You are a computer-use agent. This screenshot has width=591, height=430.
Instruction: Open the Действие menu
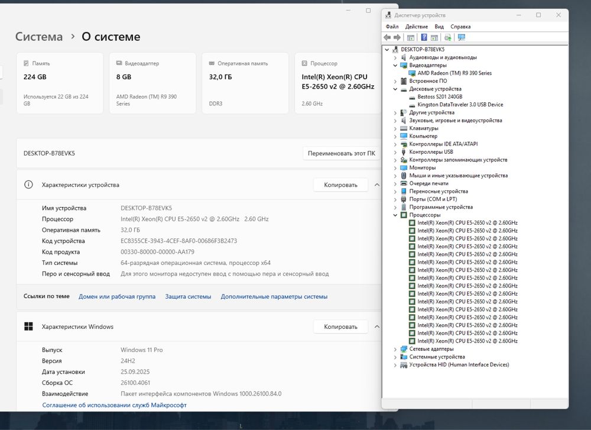[417, 27]
